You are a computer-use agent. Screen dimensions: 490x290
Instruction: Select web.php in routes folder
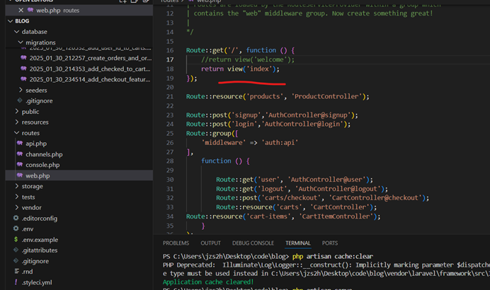click(x=79, y=175)
